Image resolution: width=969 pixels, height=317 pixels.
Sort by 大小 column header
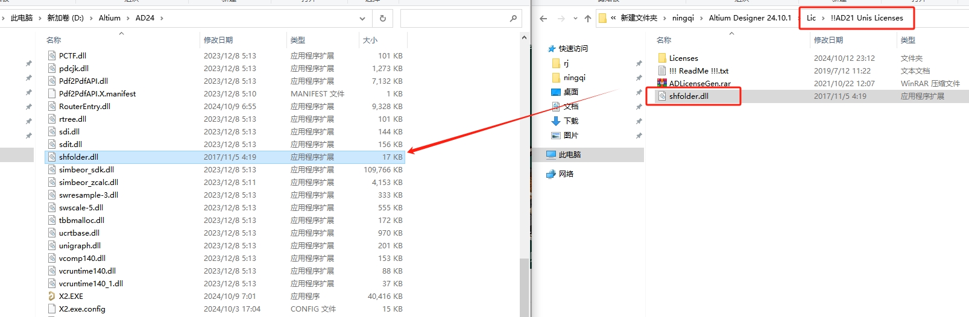[x=370, y=40]
